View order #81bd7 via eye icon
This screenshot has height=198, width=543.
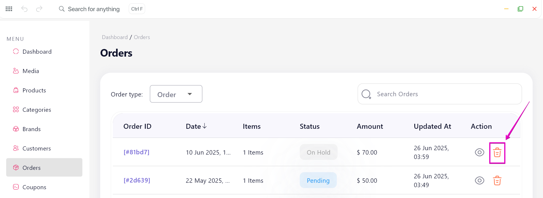pos(480,153)
